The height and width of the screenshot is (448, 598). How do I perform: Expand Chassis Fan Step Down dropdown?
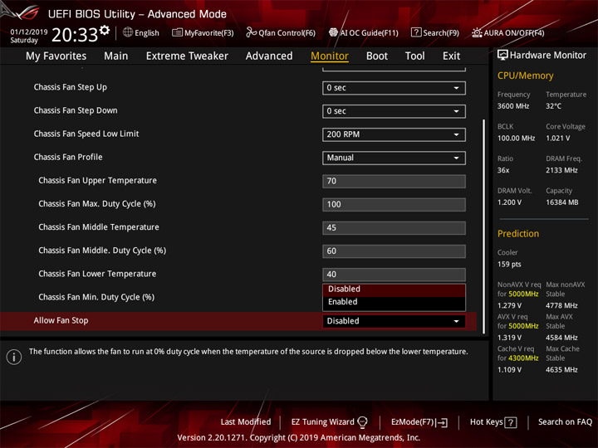point(394,111)
